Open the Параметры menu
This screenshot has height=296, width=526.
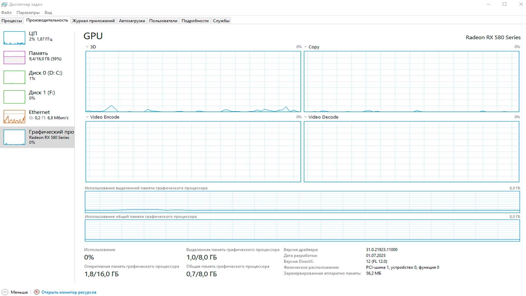click(28, 12)
